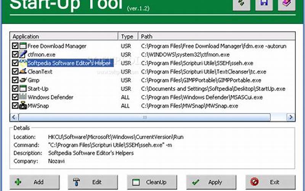Select the ctfmon.exe entry name
Viewport: 305px width, 191px height.
point(41,55)
